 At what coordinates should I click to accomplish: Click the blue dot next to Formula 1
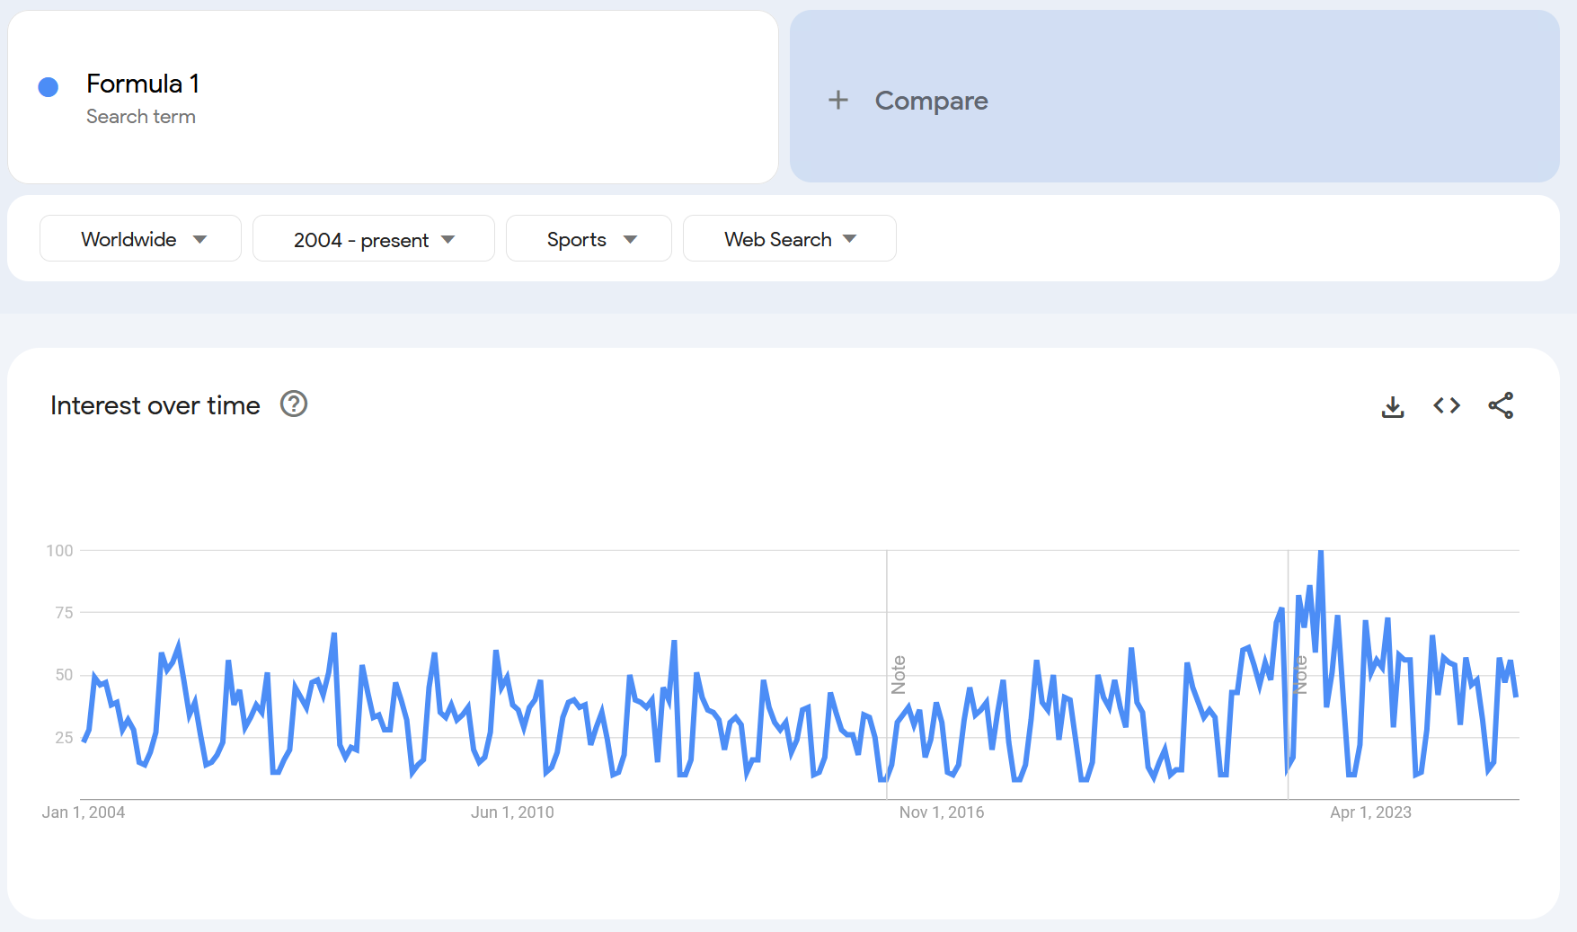point(49,86)
